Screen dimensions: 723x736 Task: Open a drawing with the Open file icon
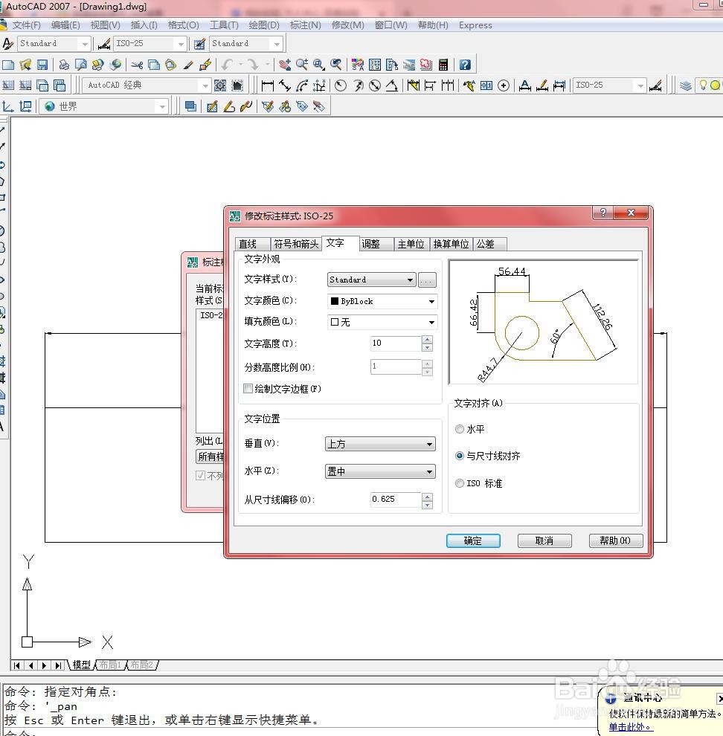pyautogui.click(x=26, y=65)
